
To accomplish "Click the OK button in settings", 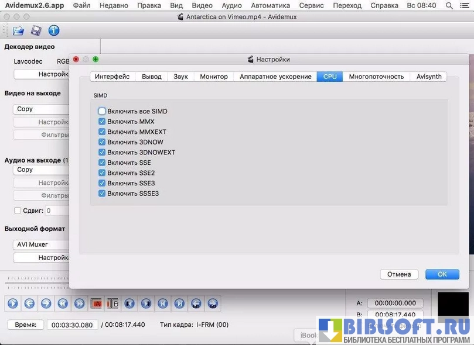I will tap(442, 274).
